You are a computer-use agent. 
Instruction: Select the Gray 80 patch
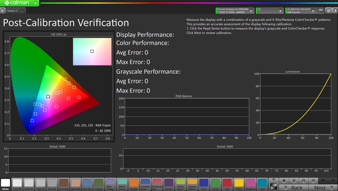pyautogui.click(x=17, y=184)
